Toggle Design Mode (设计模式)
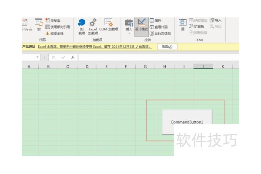261x174 pixels. click(141, 27)
